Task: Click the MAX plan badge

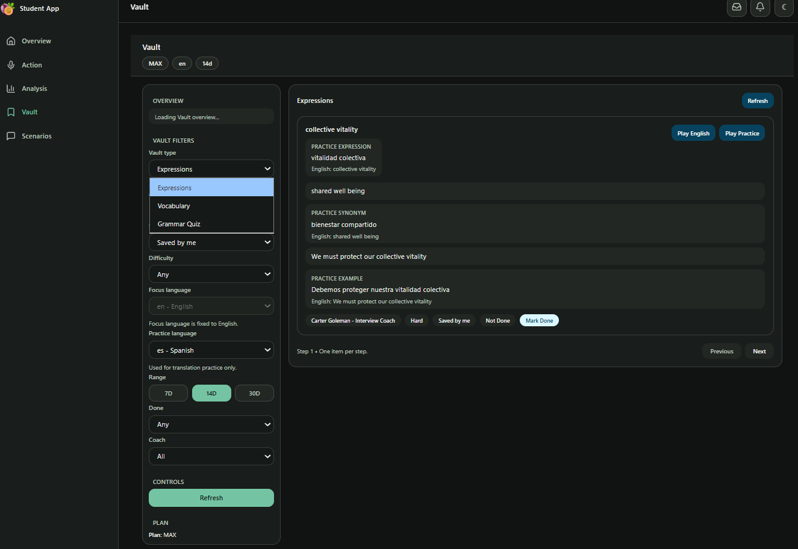Action: tap(155, 63)
